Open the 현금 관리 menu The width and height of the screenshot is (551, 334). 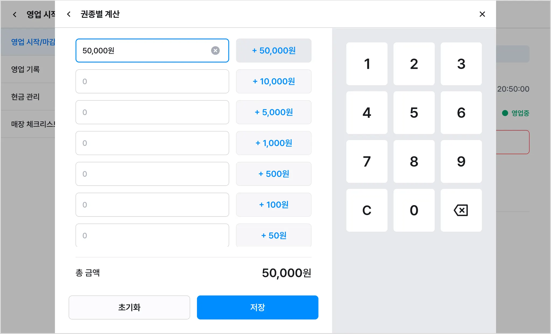tap(26, 97)
